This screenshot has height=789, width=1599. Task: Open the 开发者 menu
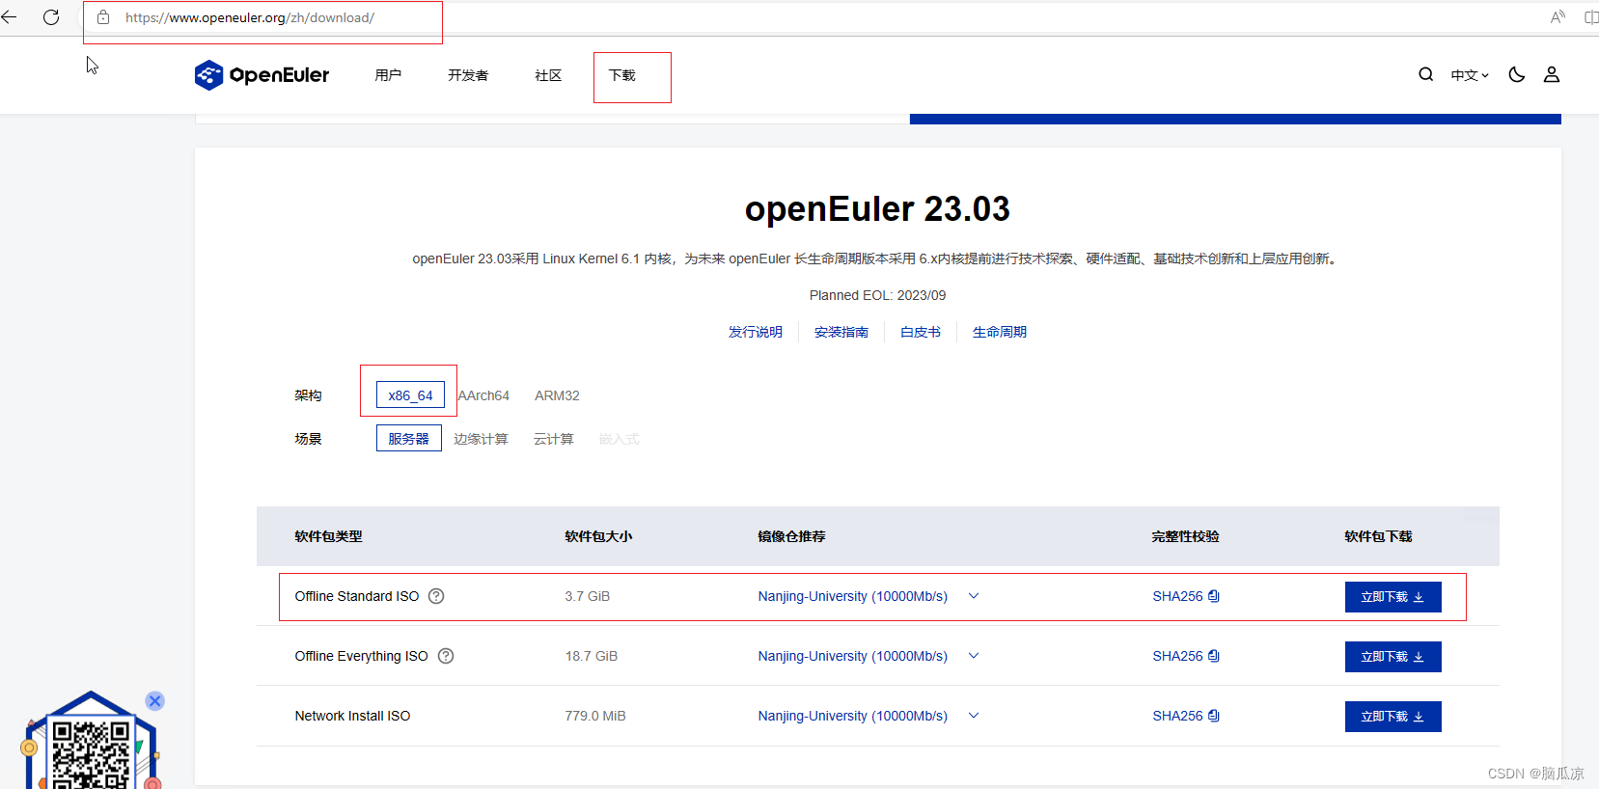click(468, 75)
